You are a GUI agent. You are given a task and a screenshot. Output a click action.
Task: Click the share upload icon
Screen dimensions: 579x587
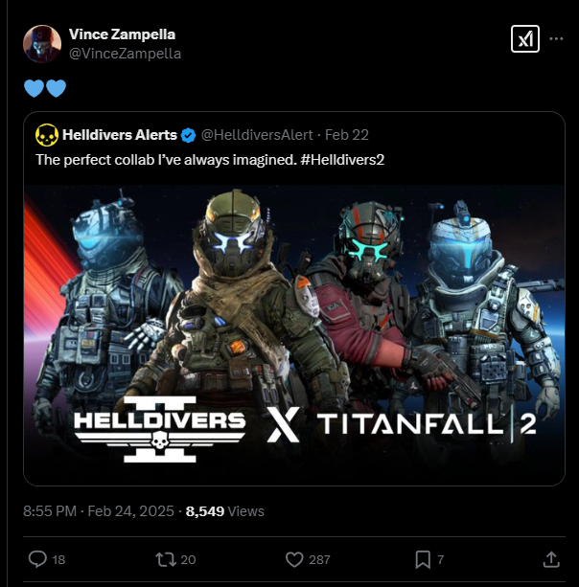[551, 558]
